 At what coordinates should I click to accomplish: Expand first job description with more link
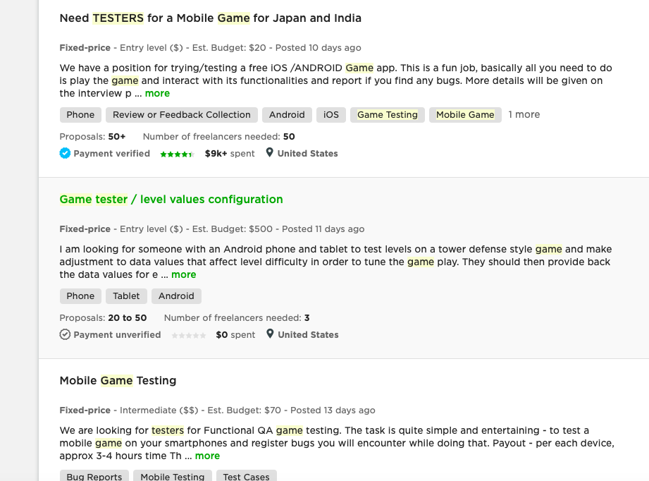(157, 93)
